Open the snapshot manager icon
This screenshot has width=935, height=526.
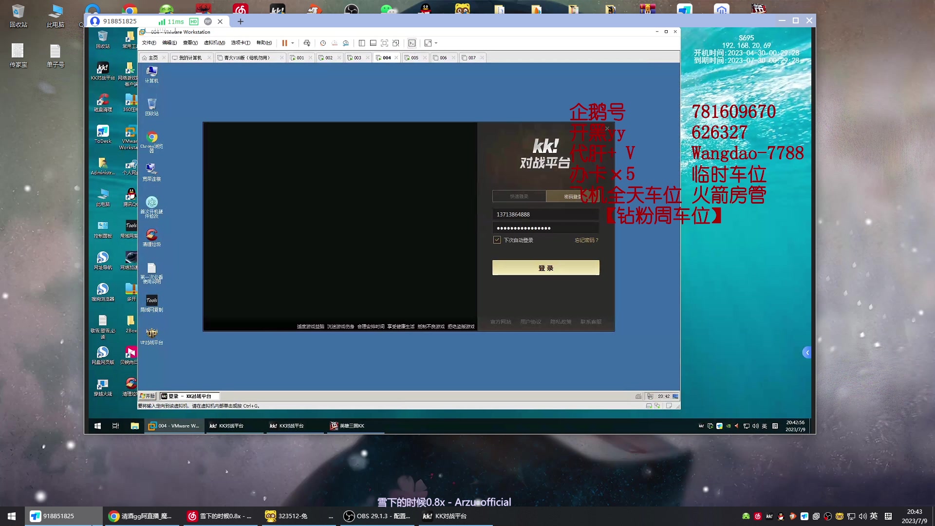tap(346, 43)
